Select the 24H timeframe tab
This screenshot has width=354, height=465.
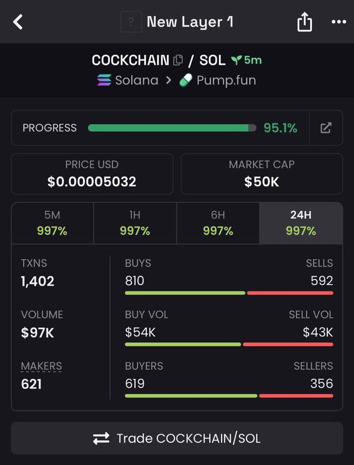(x=301, y=223)
